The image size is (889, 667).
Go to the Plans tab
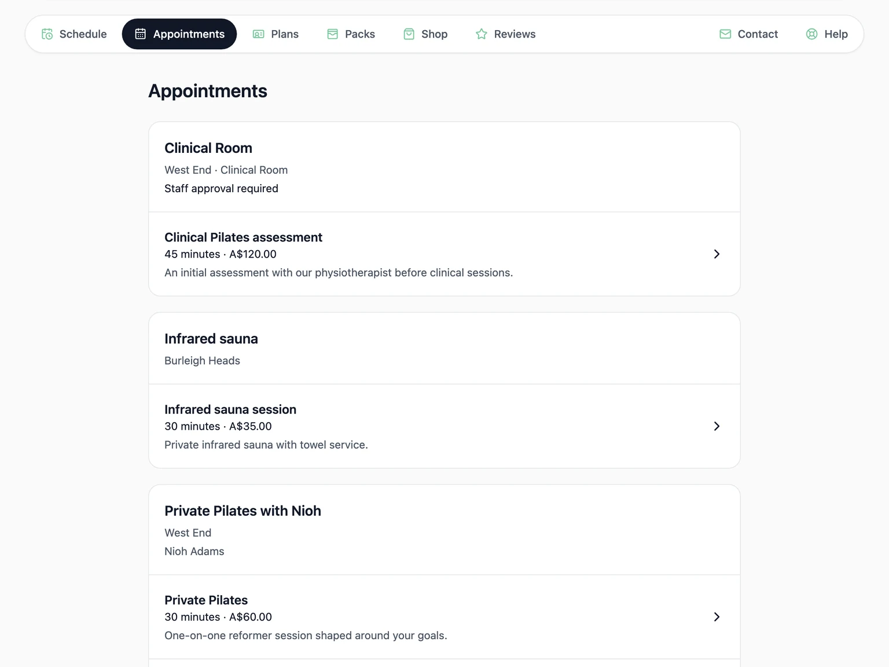pos(275,34)
